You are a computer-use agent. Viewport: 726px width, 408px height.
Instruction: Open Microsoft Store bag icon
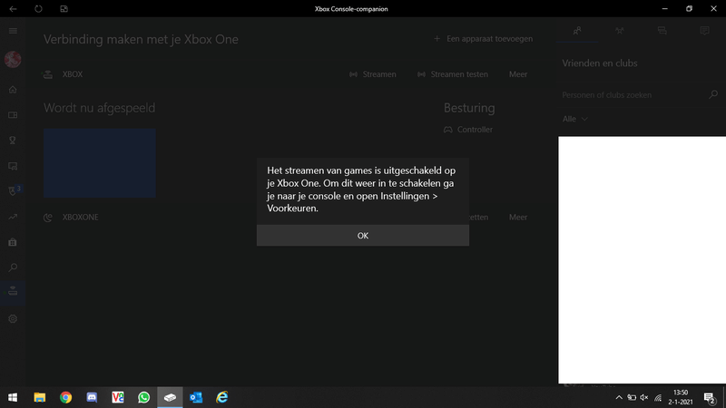13,242
